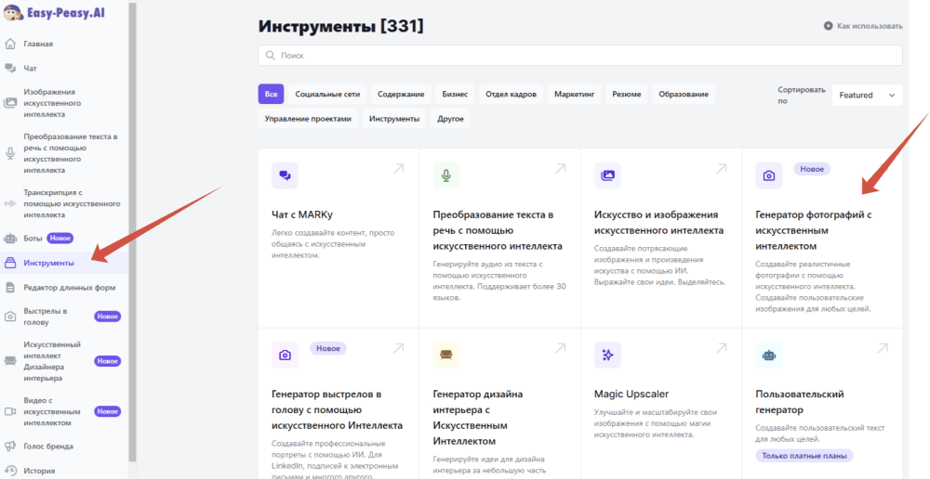Click the play icon beside Как использовать

pos(828,26)
